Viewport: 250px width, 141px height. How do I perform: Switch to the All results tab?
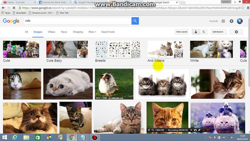coord(26,32)
